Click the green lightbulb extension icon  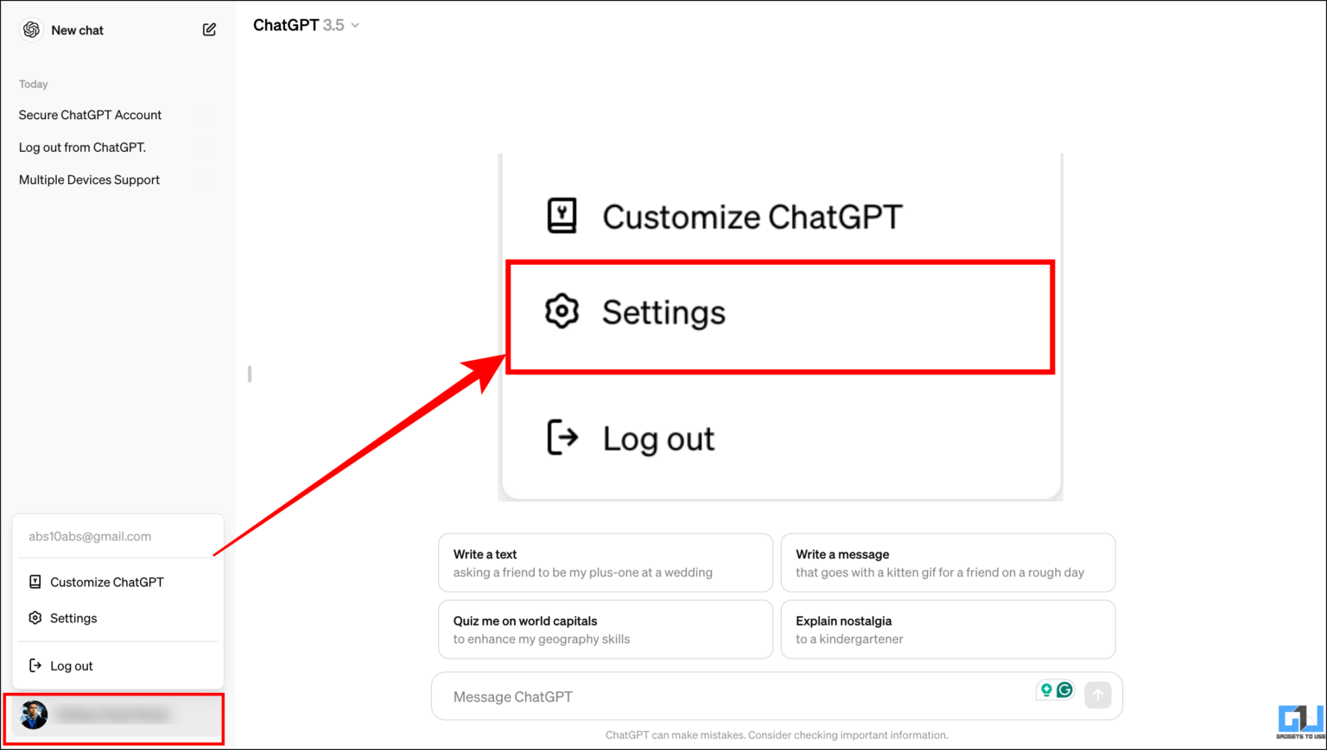click(1046, 690)
